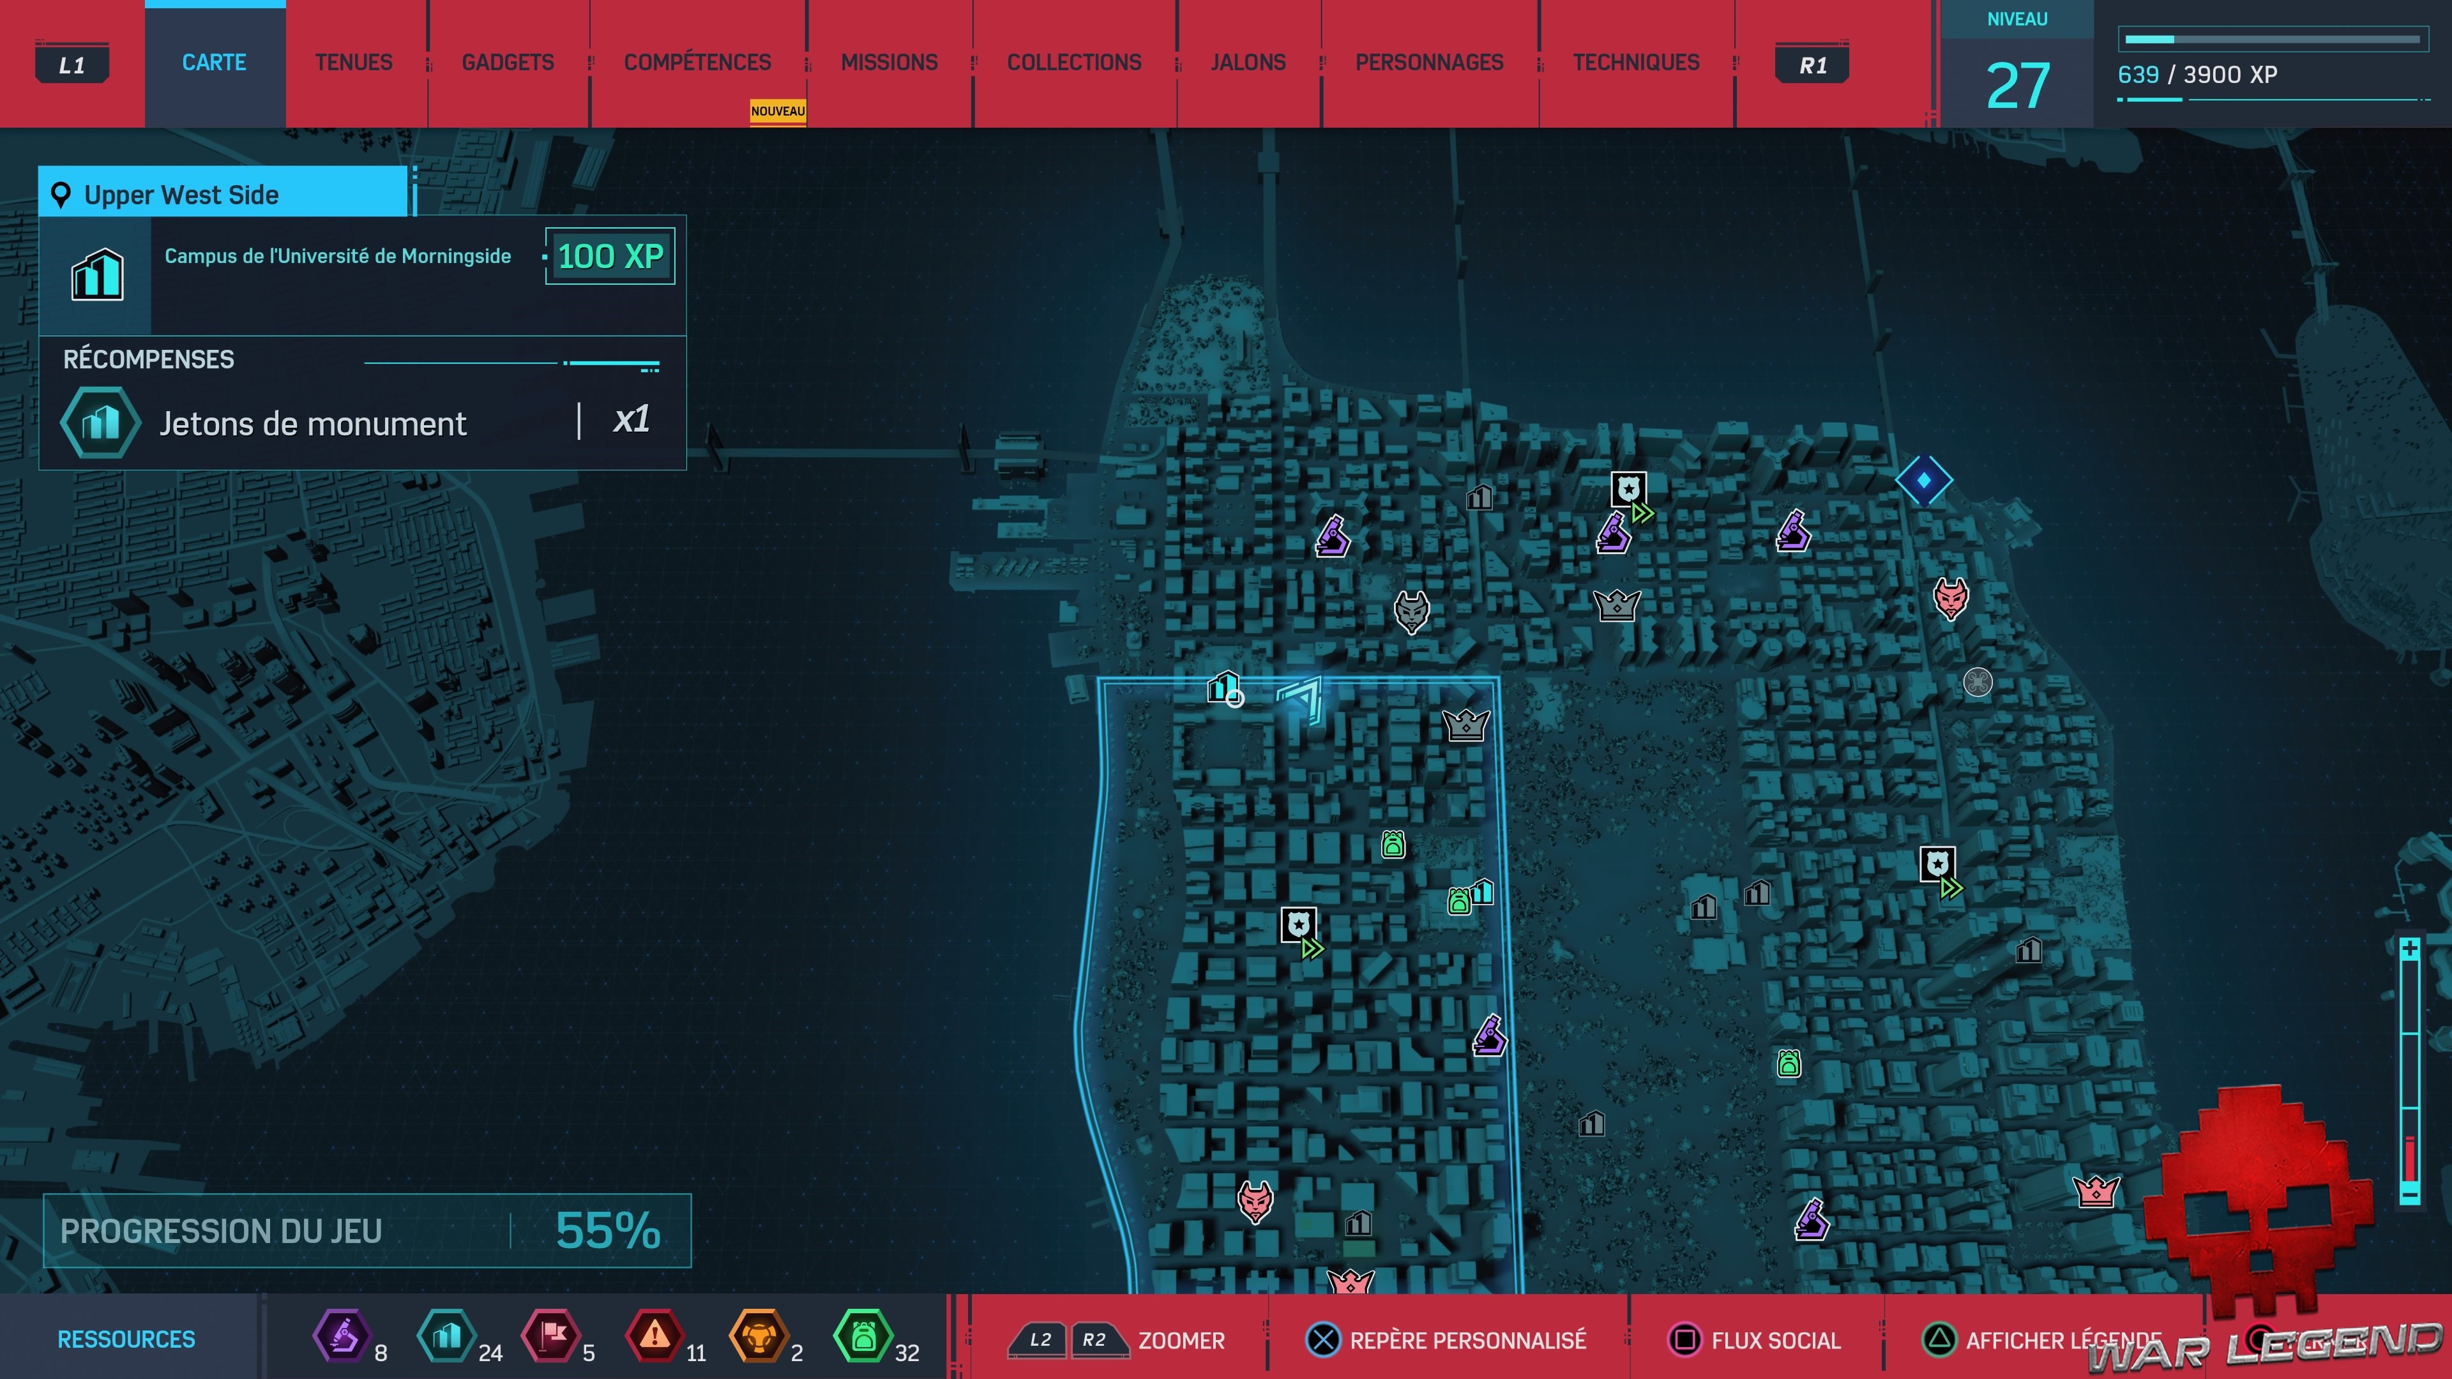Image resolution: width=2452 pixels, height=1379 pixels.
Task: Click the monument token icon in Récompenses
Action: (x=100, y=423)
